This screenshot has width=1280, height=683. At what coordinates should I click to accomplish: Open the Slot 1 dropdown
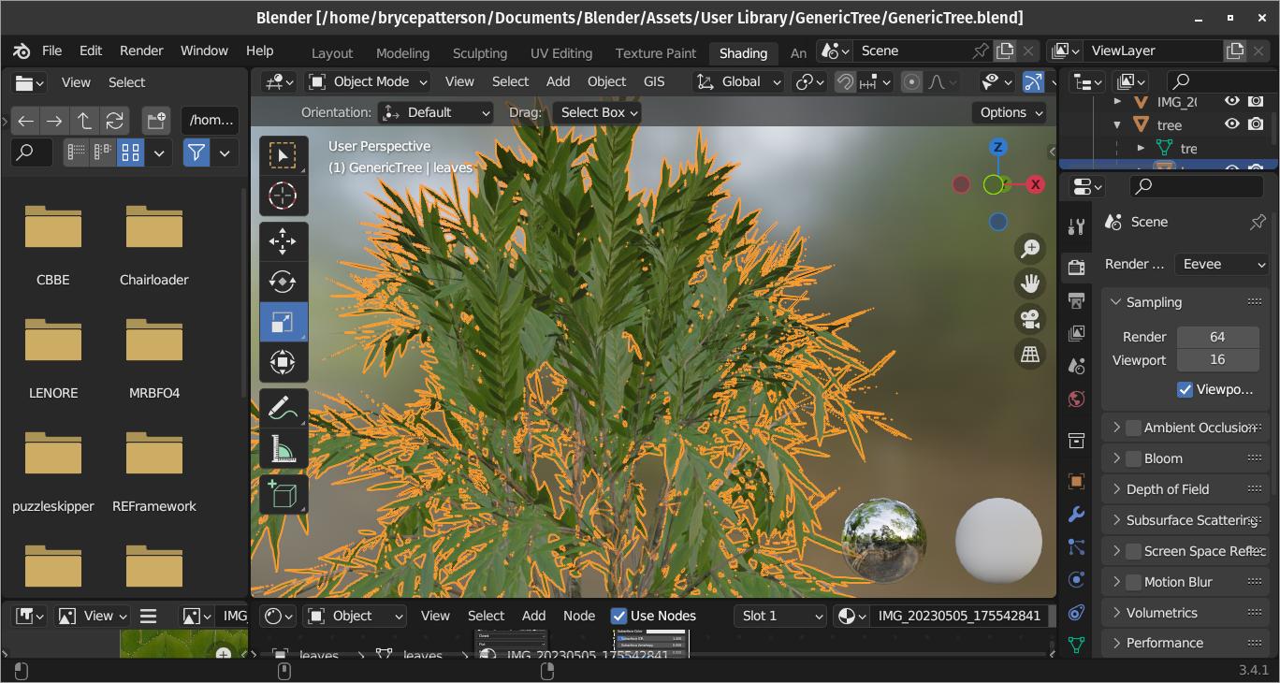(x=780, y=616)
